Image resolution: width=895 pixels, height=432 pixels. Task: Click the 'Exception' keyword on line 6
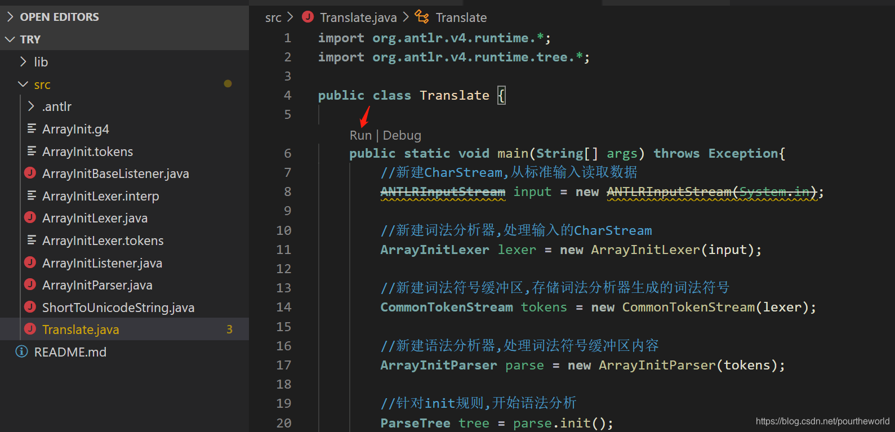tap(743, 154)
